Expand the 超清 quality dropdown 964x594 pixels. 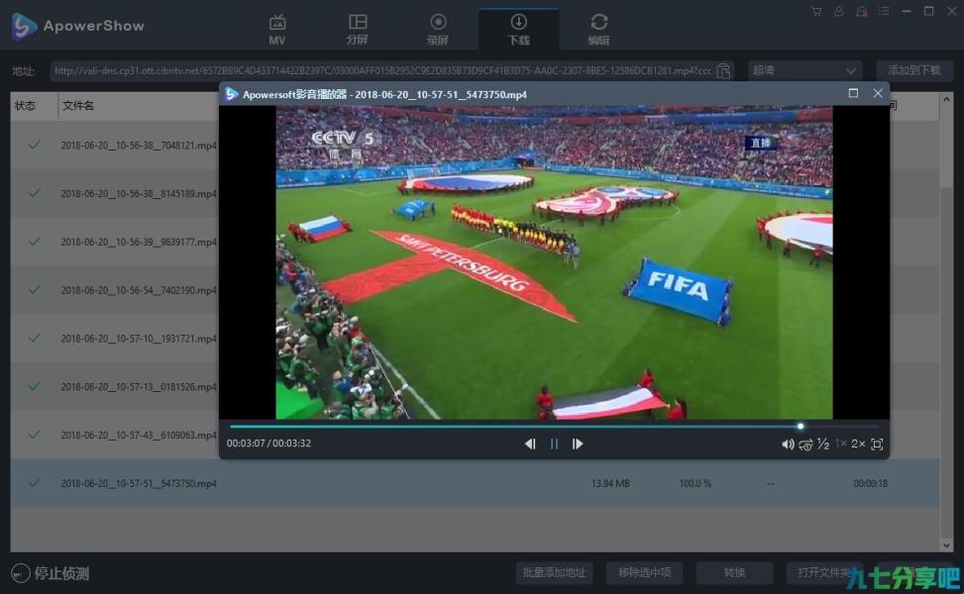coord(804,70)
